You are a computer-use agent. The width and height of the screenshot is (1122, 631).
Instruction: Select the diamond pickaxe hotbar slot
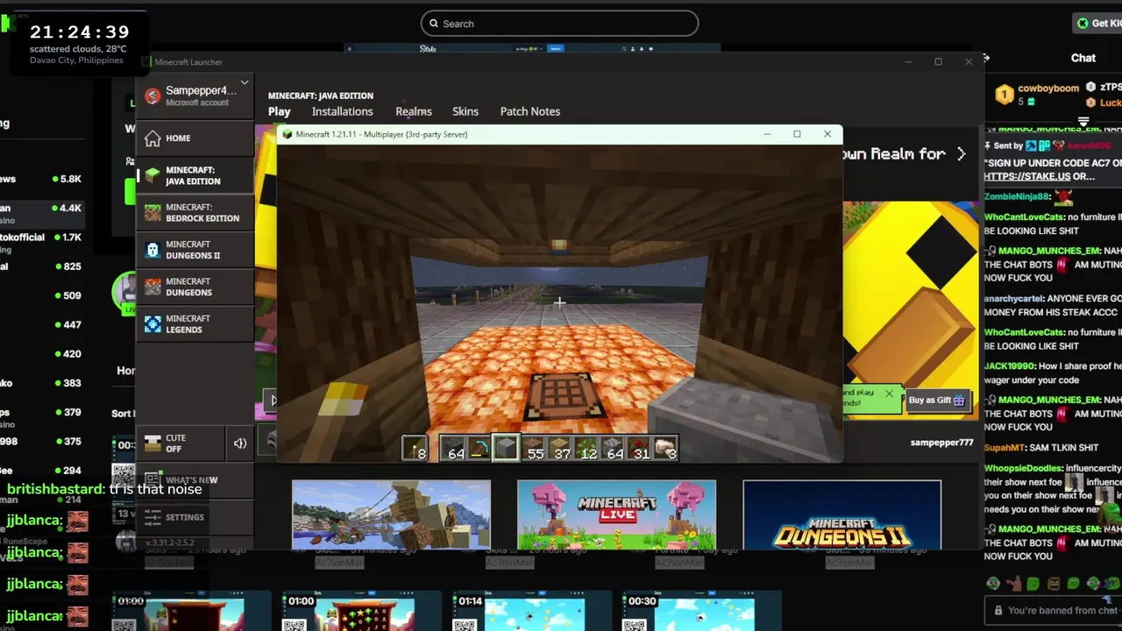(x=479, y=448)
